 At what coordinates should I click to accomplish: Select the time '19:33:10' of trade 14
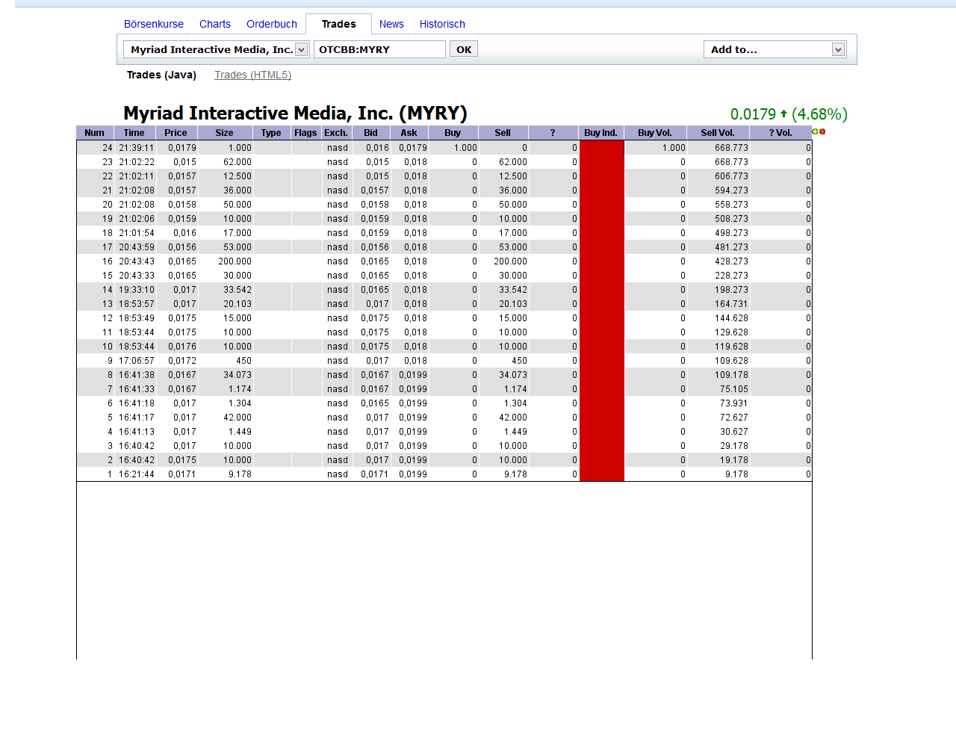(137, 290)
